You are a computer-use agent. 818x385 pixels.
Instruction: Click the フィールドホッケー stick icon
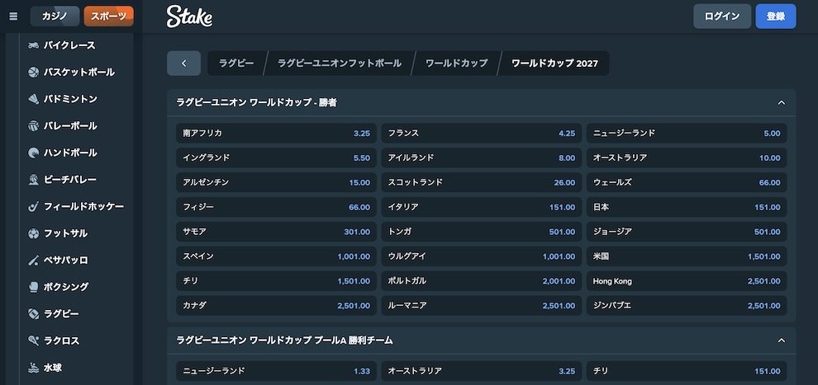click(33, 207)
